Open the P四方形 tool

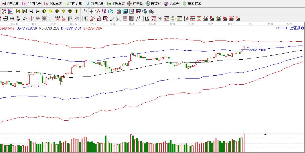coord(11,4)
